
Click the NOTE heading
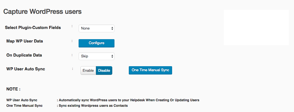[13, 89]
